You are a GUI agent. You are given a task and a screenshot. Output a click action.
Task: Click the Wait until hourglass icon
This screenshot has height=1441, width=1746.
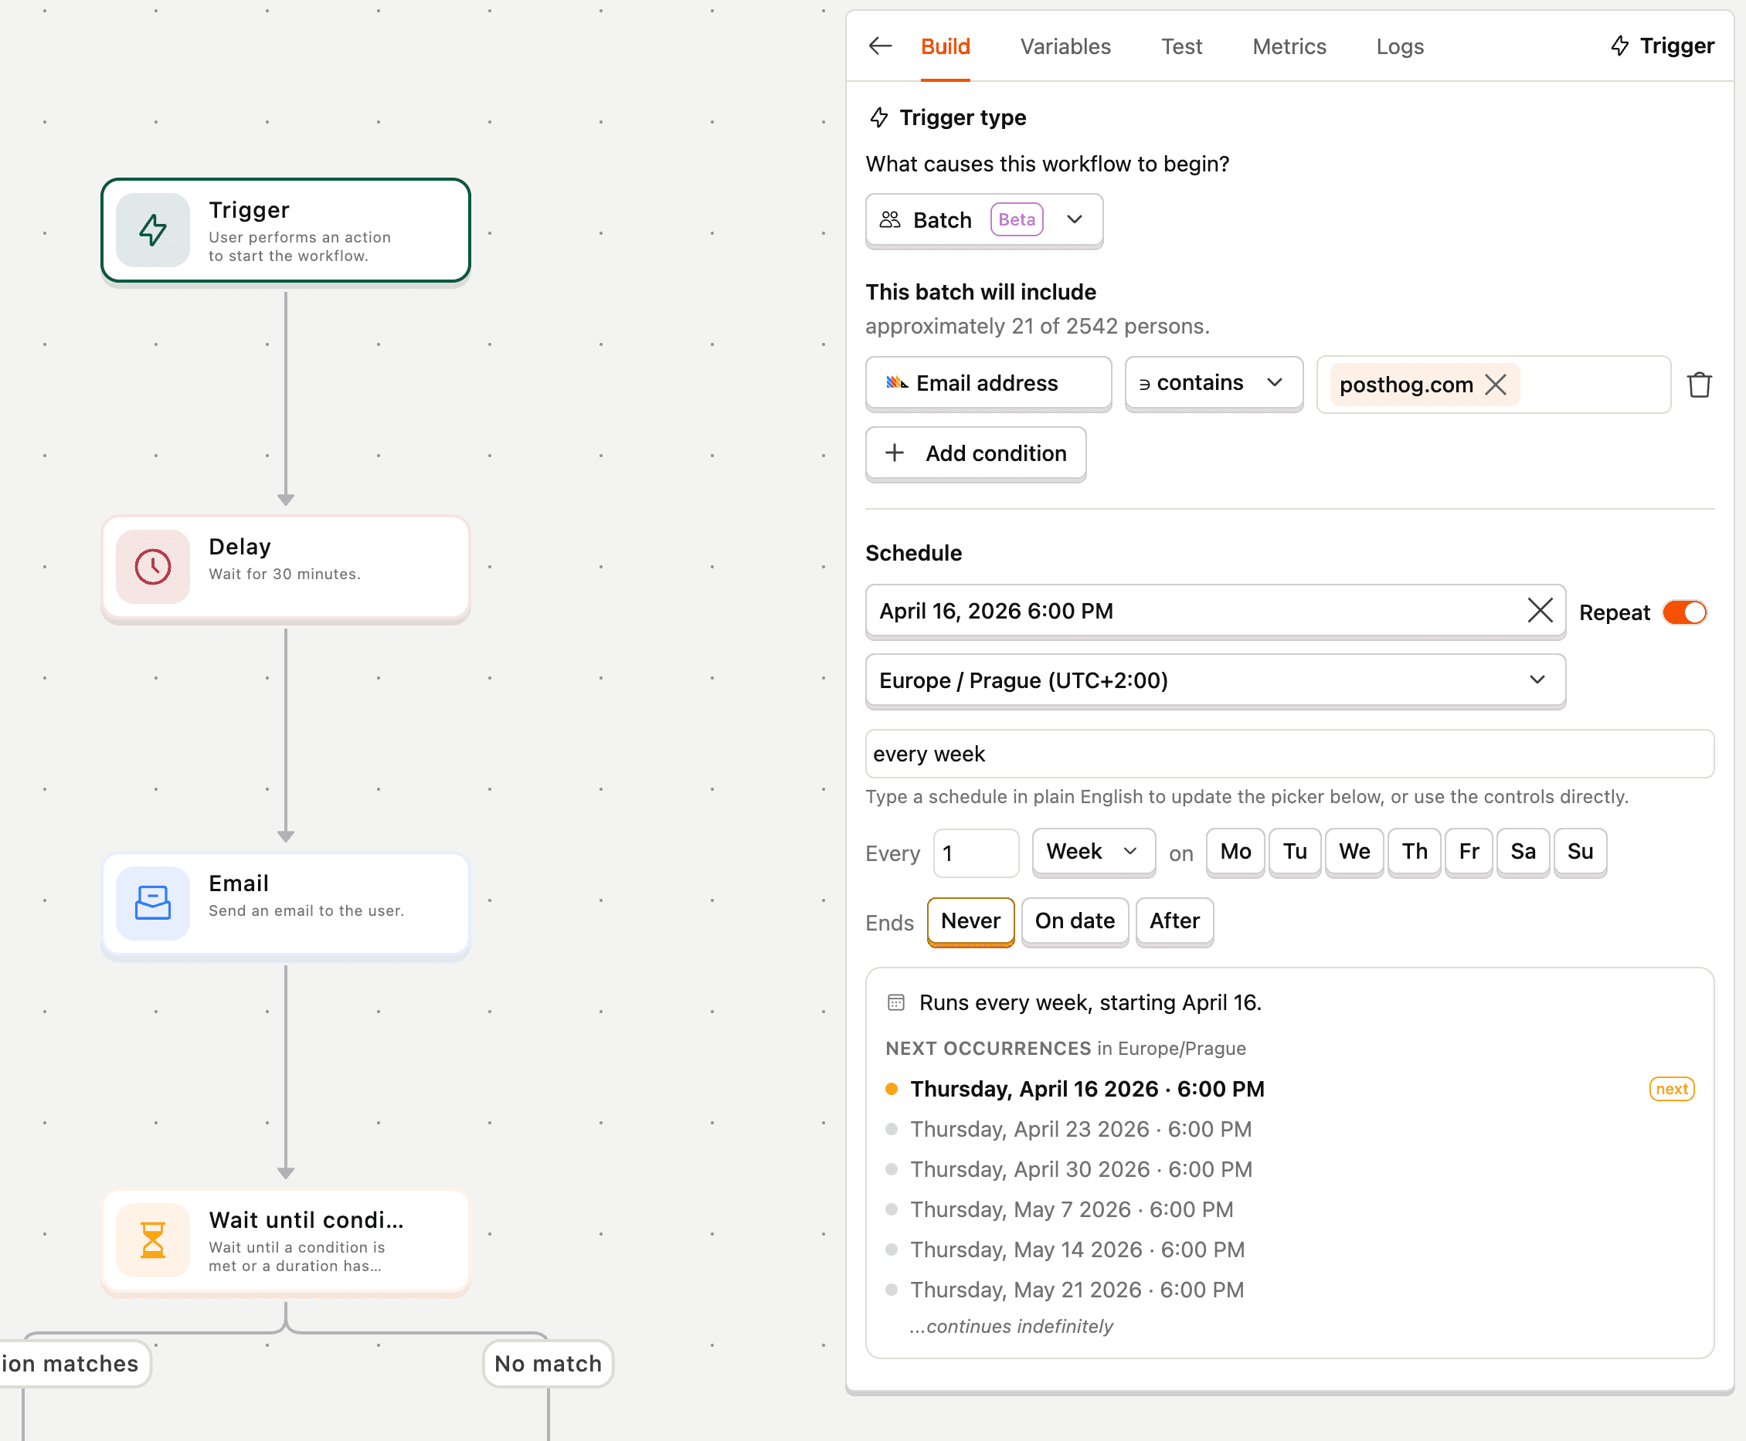153,1240
